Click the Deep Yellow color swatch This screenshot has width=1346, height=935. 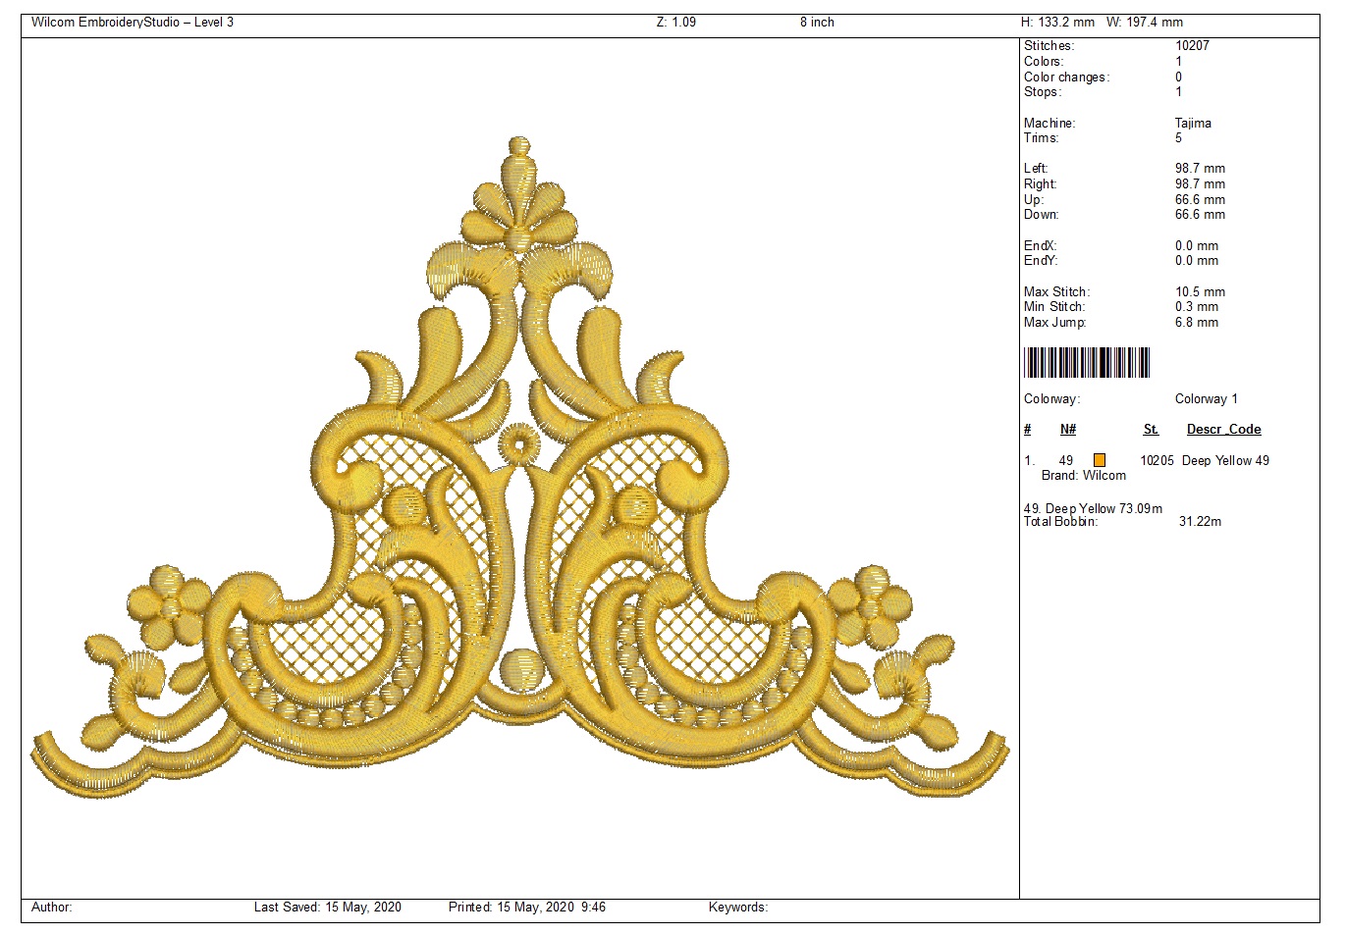[1100, 460]
